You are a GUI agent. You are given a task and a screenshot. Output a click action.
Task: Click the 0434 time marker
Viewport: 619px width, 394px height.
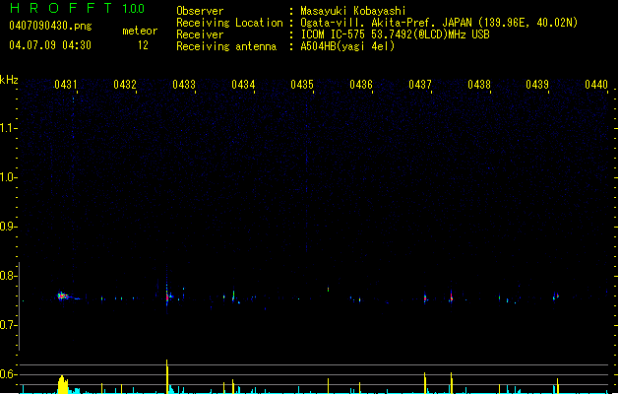coord(243,85)
